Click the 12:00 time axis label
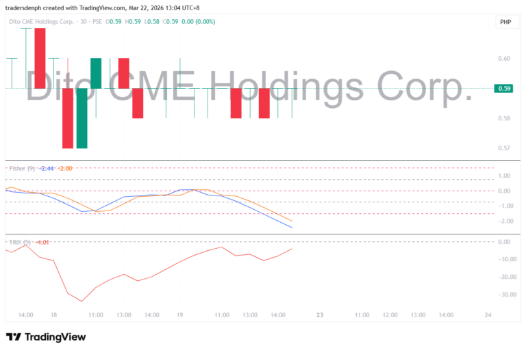Screen dimensions: 526x352 tap(390, 315)
